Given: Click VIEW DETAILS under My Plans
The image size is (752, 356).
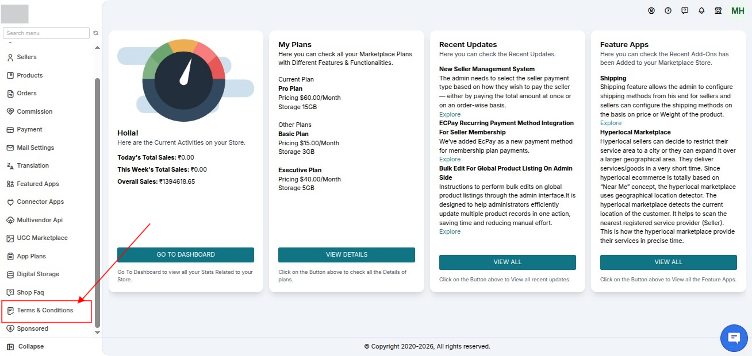Looking at the screenshot, I should [x=347, y=255].
